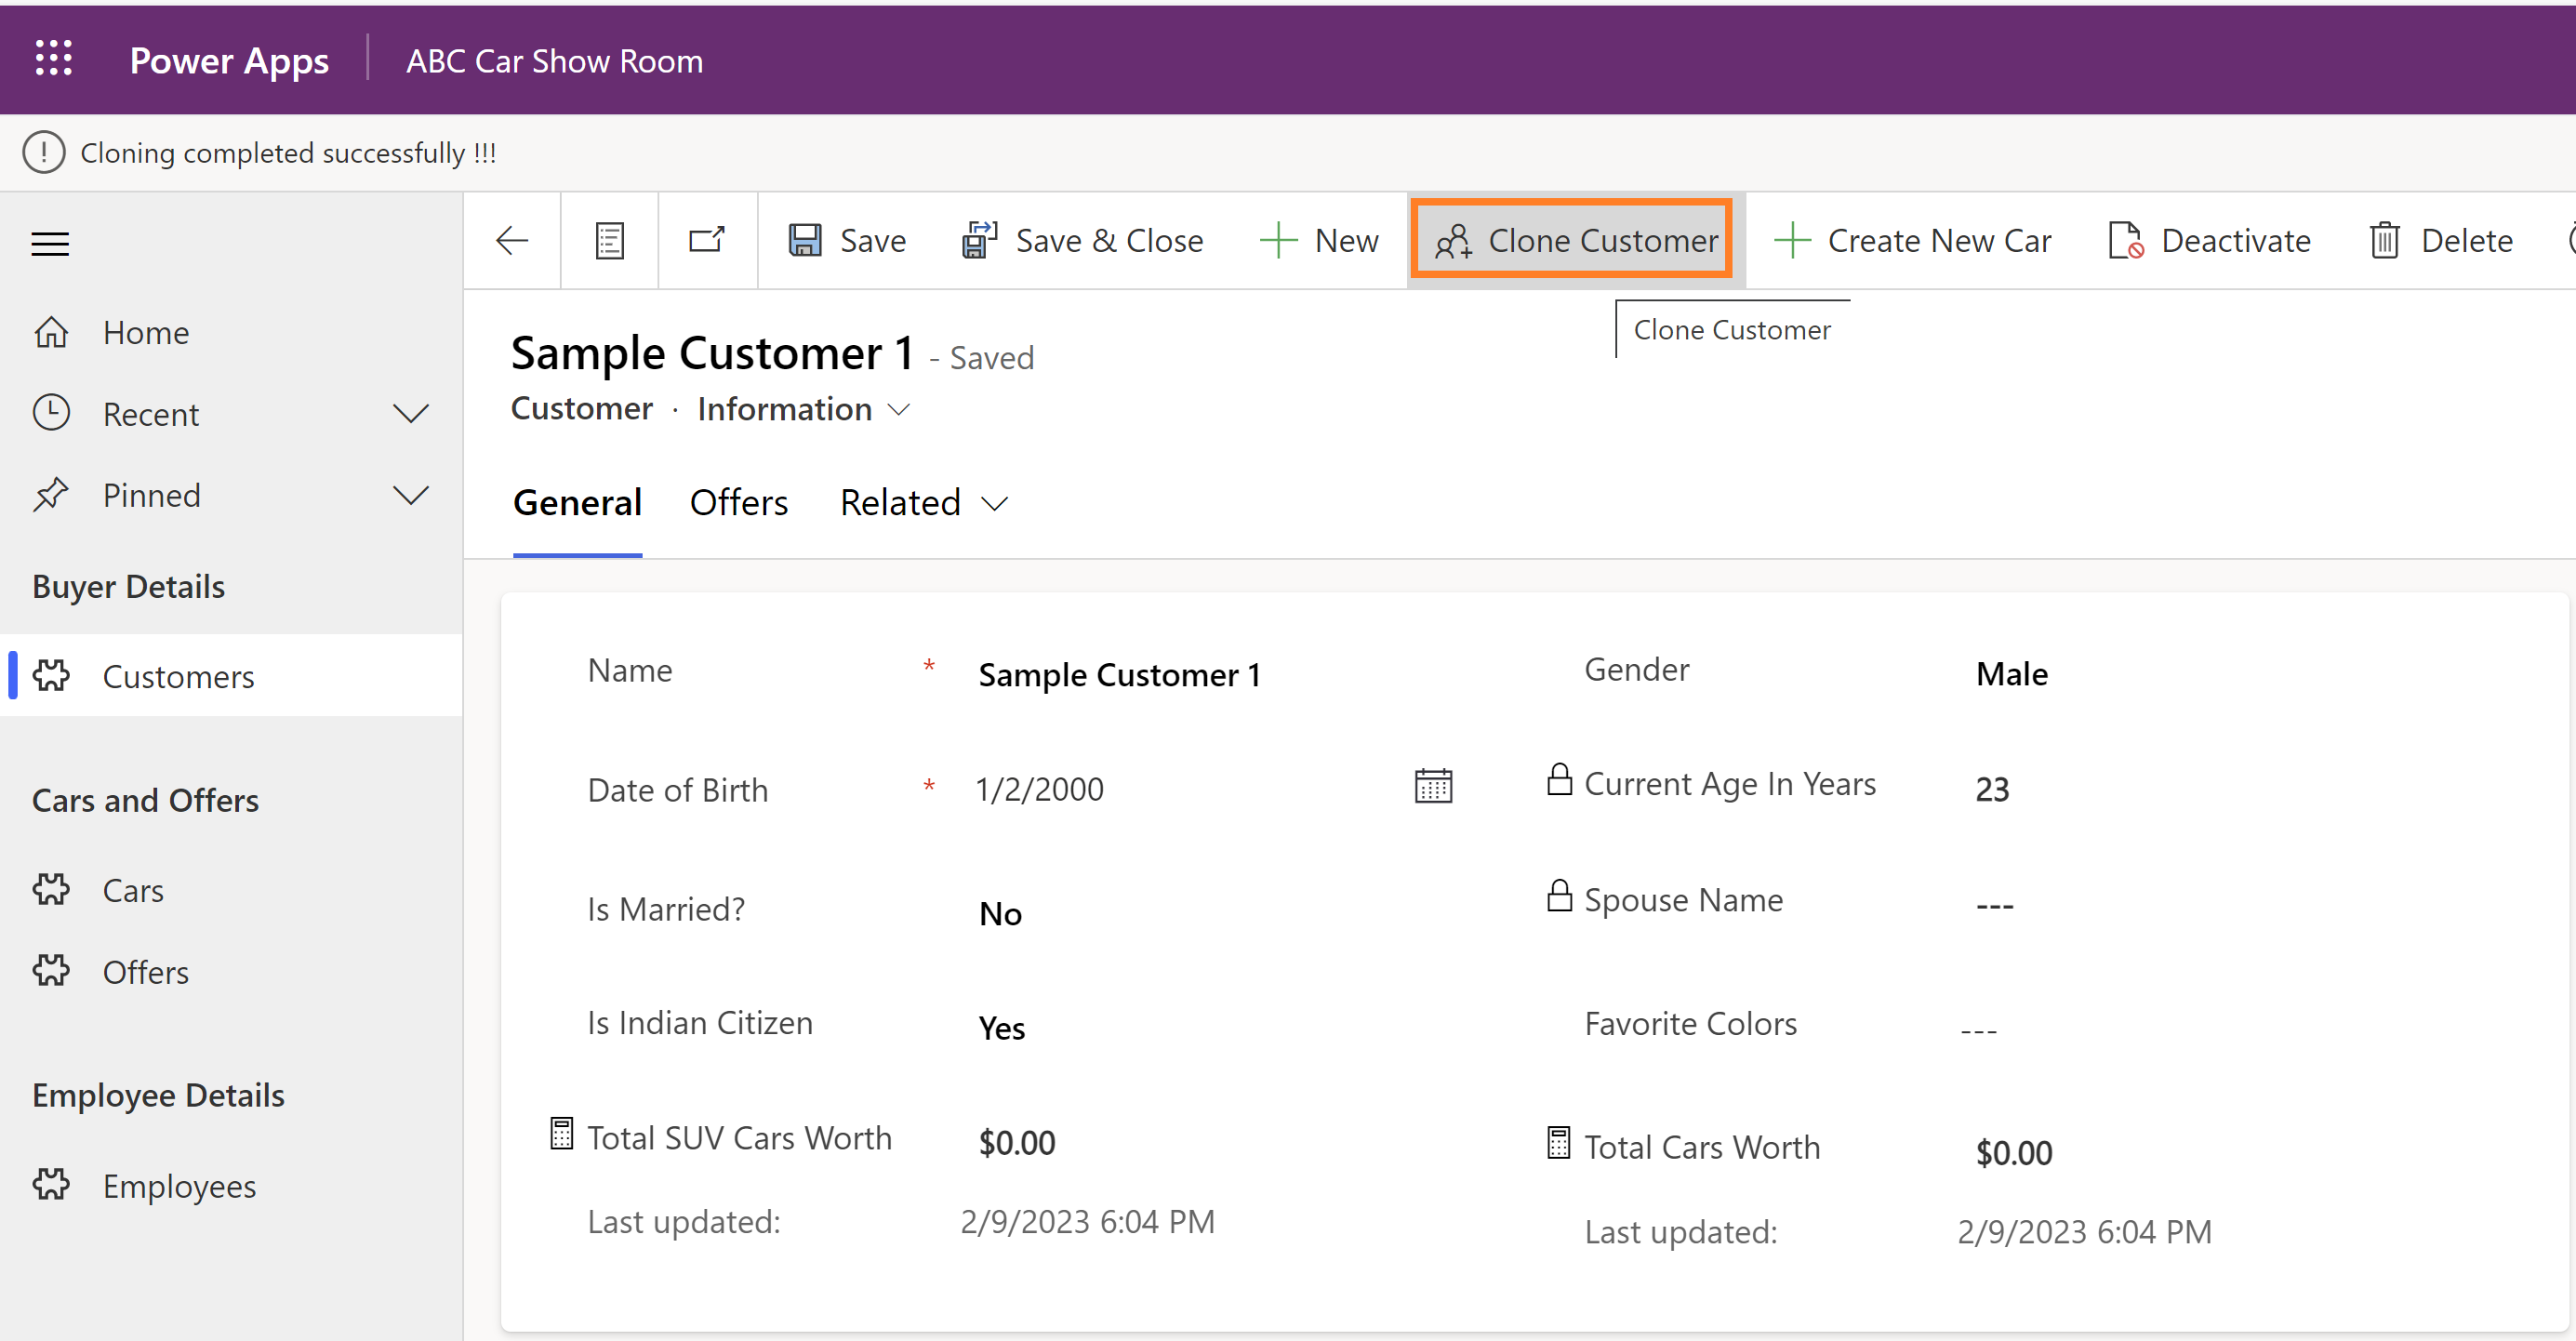Screen dimensions: 2576x1341
Task: Click the Total SUV Cars Worth calculator icon
Action: (562, 1134)
